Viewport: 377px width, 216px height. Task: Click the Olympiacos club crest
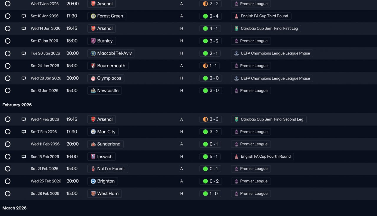(93, 78)
